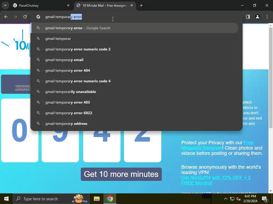The image size is (273, 204).
Task: Open a new browser tab
Action: [x=141, y=6]
